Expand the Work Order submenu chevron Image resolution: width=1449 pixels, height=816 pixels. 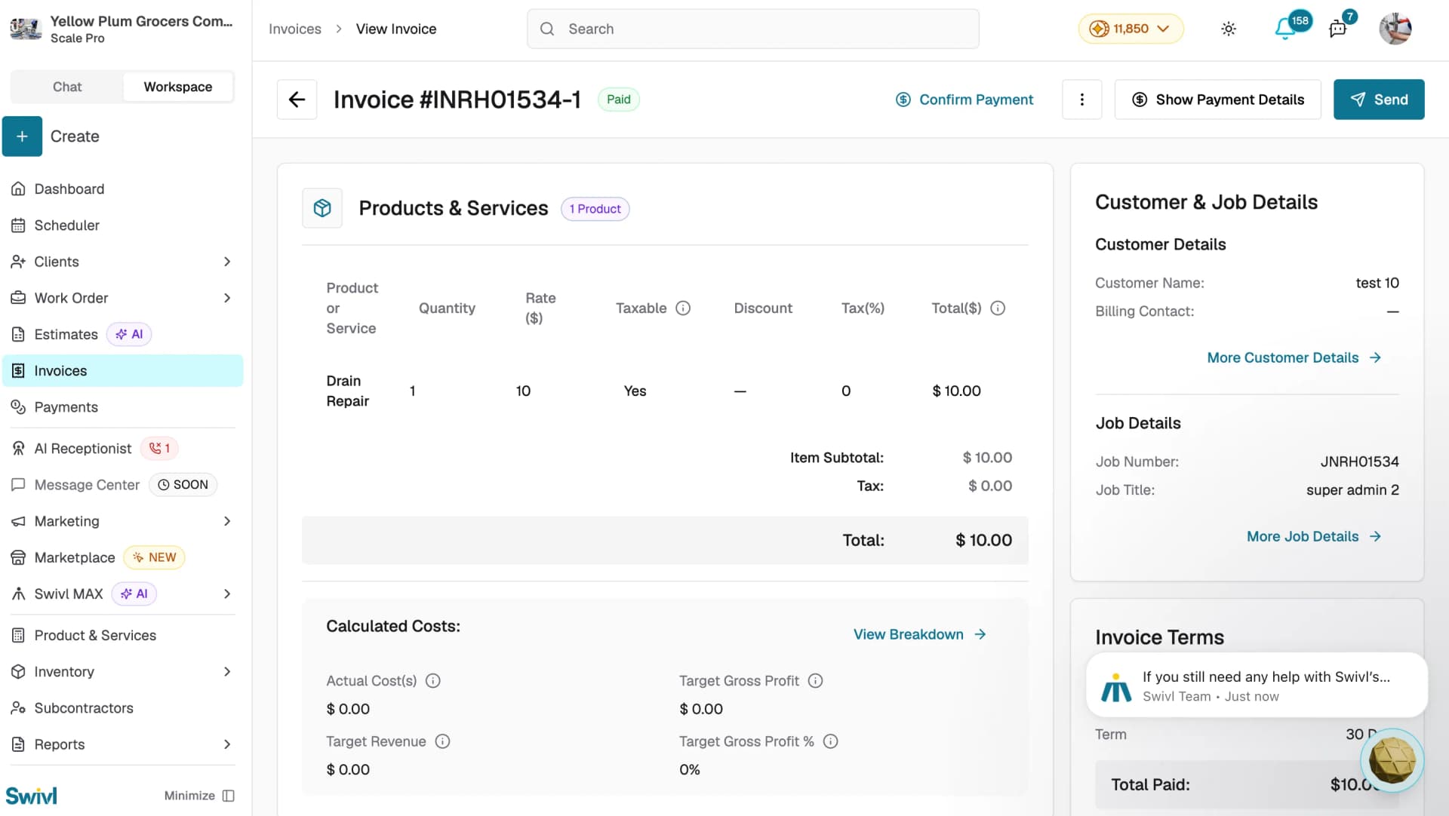[227, 298]
